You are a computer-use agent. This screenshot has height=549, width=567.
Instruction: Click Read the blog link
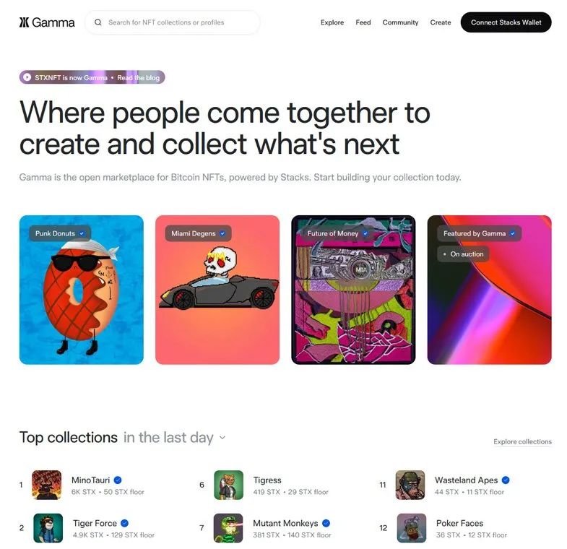coord(138,77)
